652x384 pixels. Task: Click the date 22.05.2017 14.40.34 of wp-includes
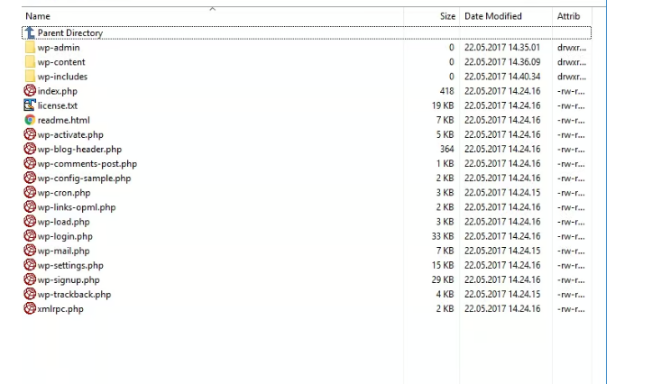[x=502, y=77]
